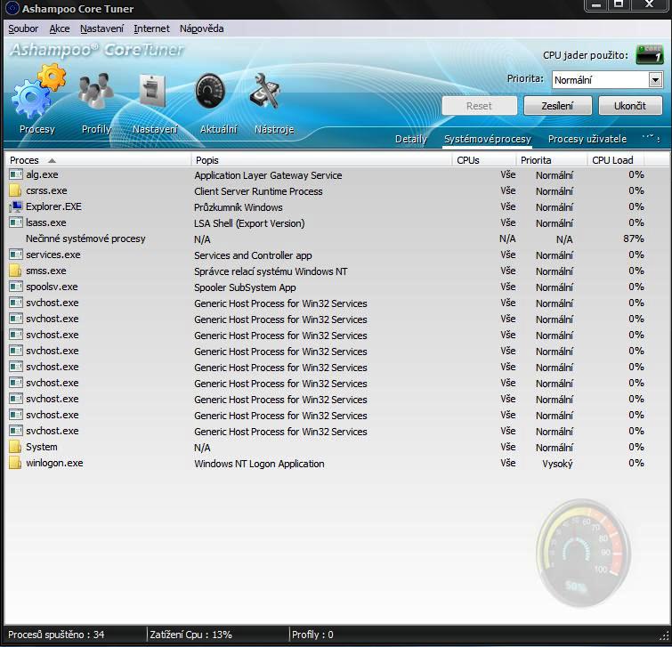
Task: Select Windows NT Logon Application description
Action: click(x=259, y=464)
